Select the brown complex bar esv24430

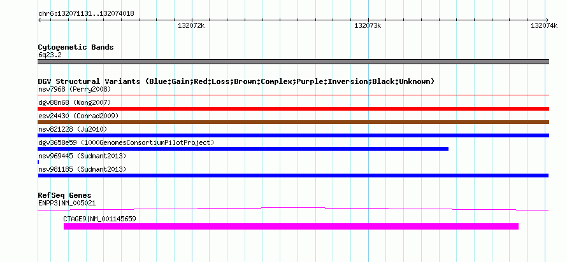click(293, 122)
